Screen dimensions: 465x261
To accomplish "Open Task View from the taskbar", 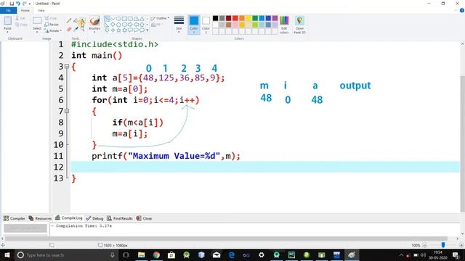I will pos(126,254).
